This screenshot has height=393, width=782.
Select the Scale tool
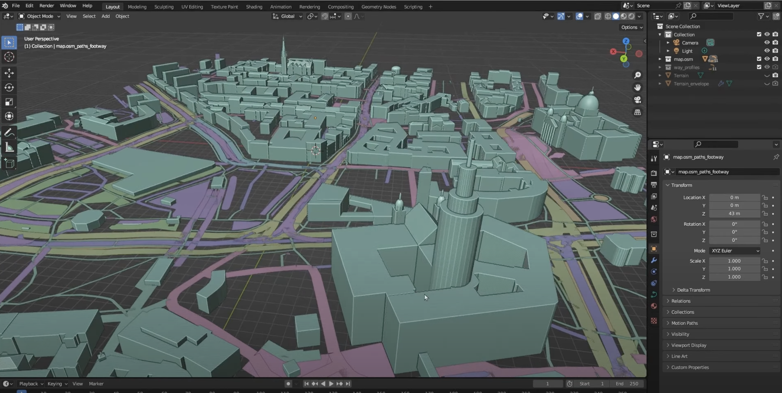tap(9, 102)
